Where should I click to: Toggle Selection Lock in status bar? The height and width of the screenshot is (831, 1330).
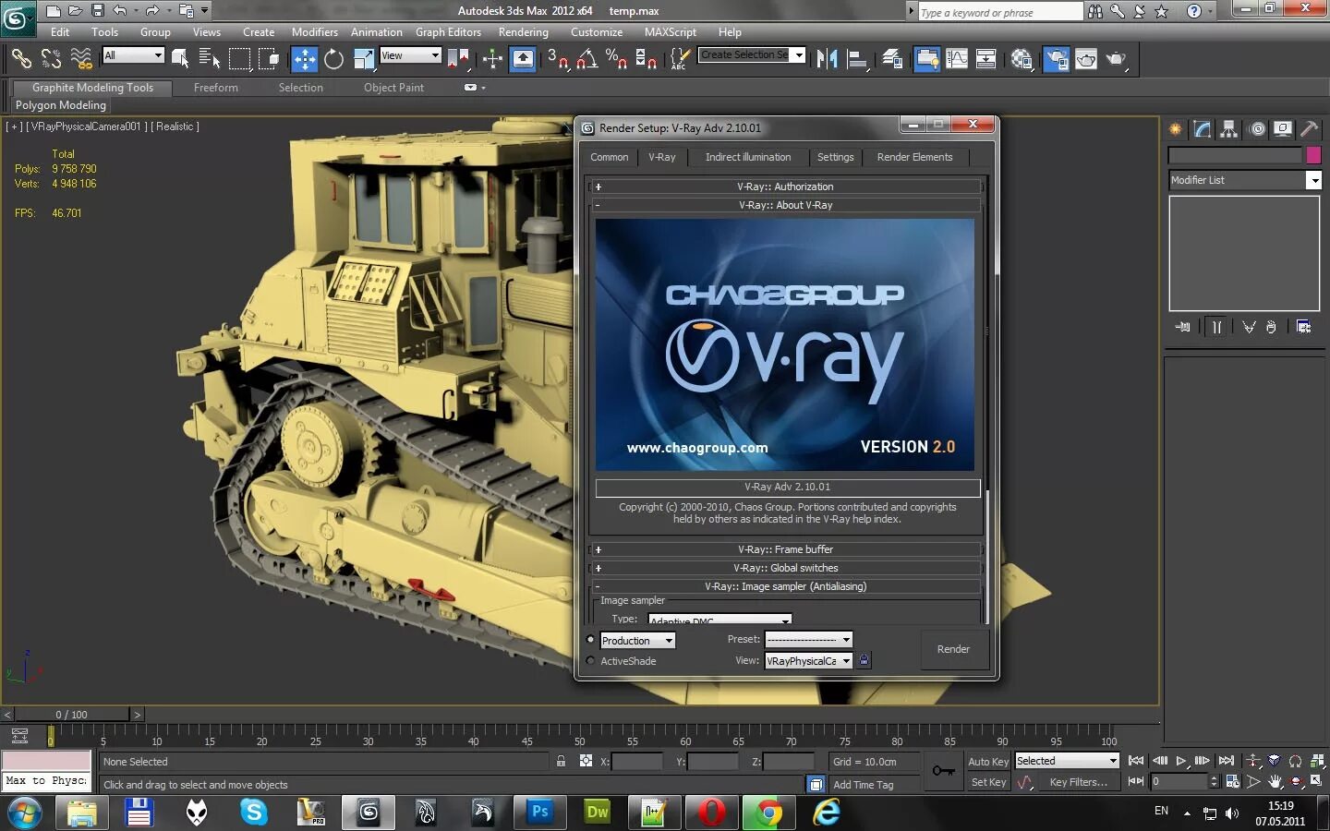(561, 761)
